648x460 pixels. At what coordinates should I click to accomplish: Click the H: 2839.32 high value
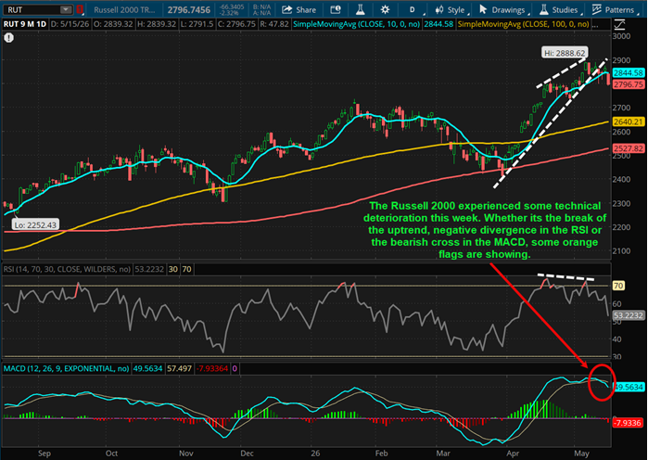pos(157,24)
